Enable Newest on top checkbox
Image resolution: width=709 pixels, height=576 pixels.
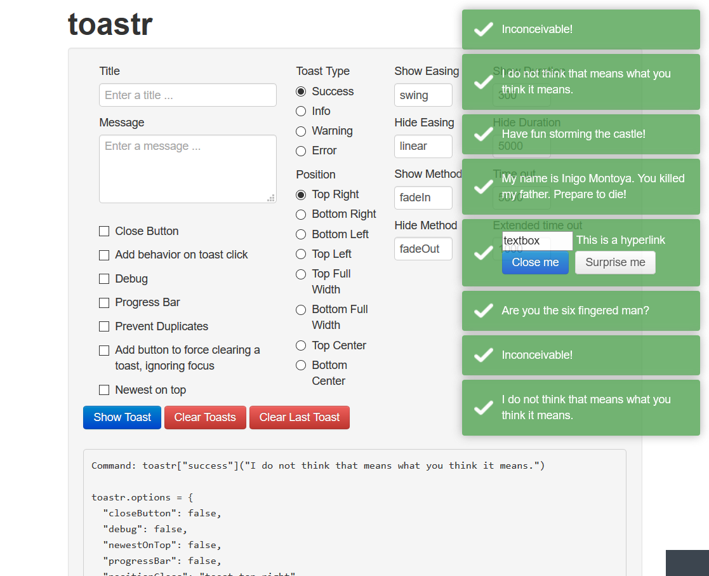[104, 390]
